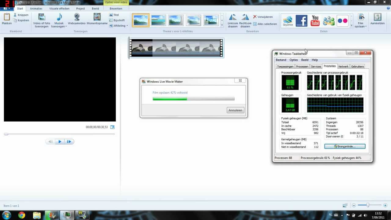This screenshot has height=220, width=391.
Task: Open Opties menu in Taakbeheer
Action: [x=294, y=60]
